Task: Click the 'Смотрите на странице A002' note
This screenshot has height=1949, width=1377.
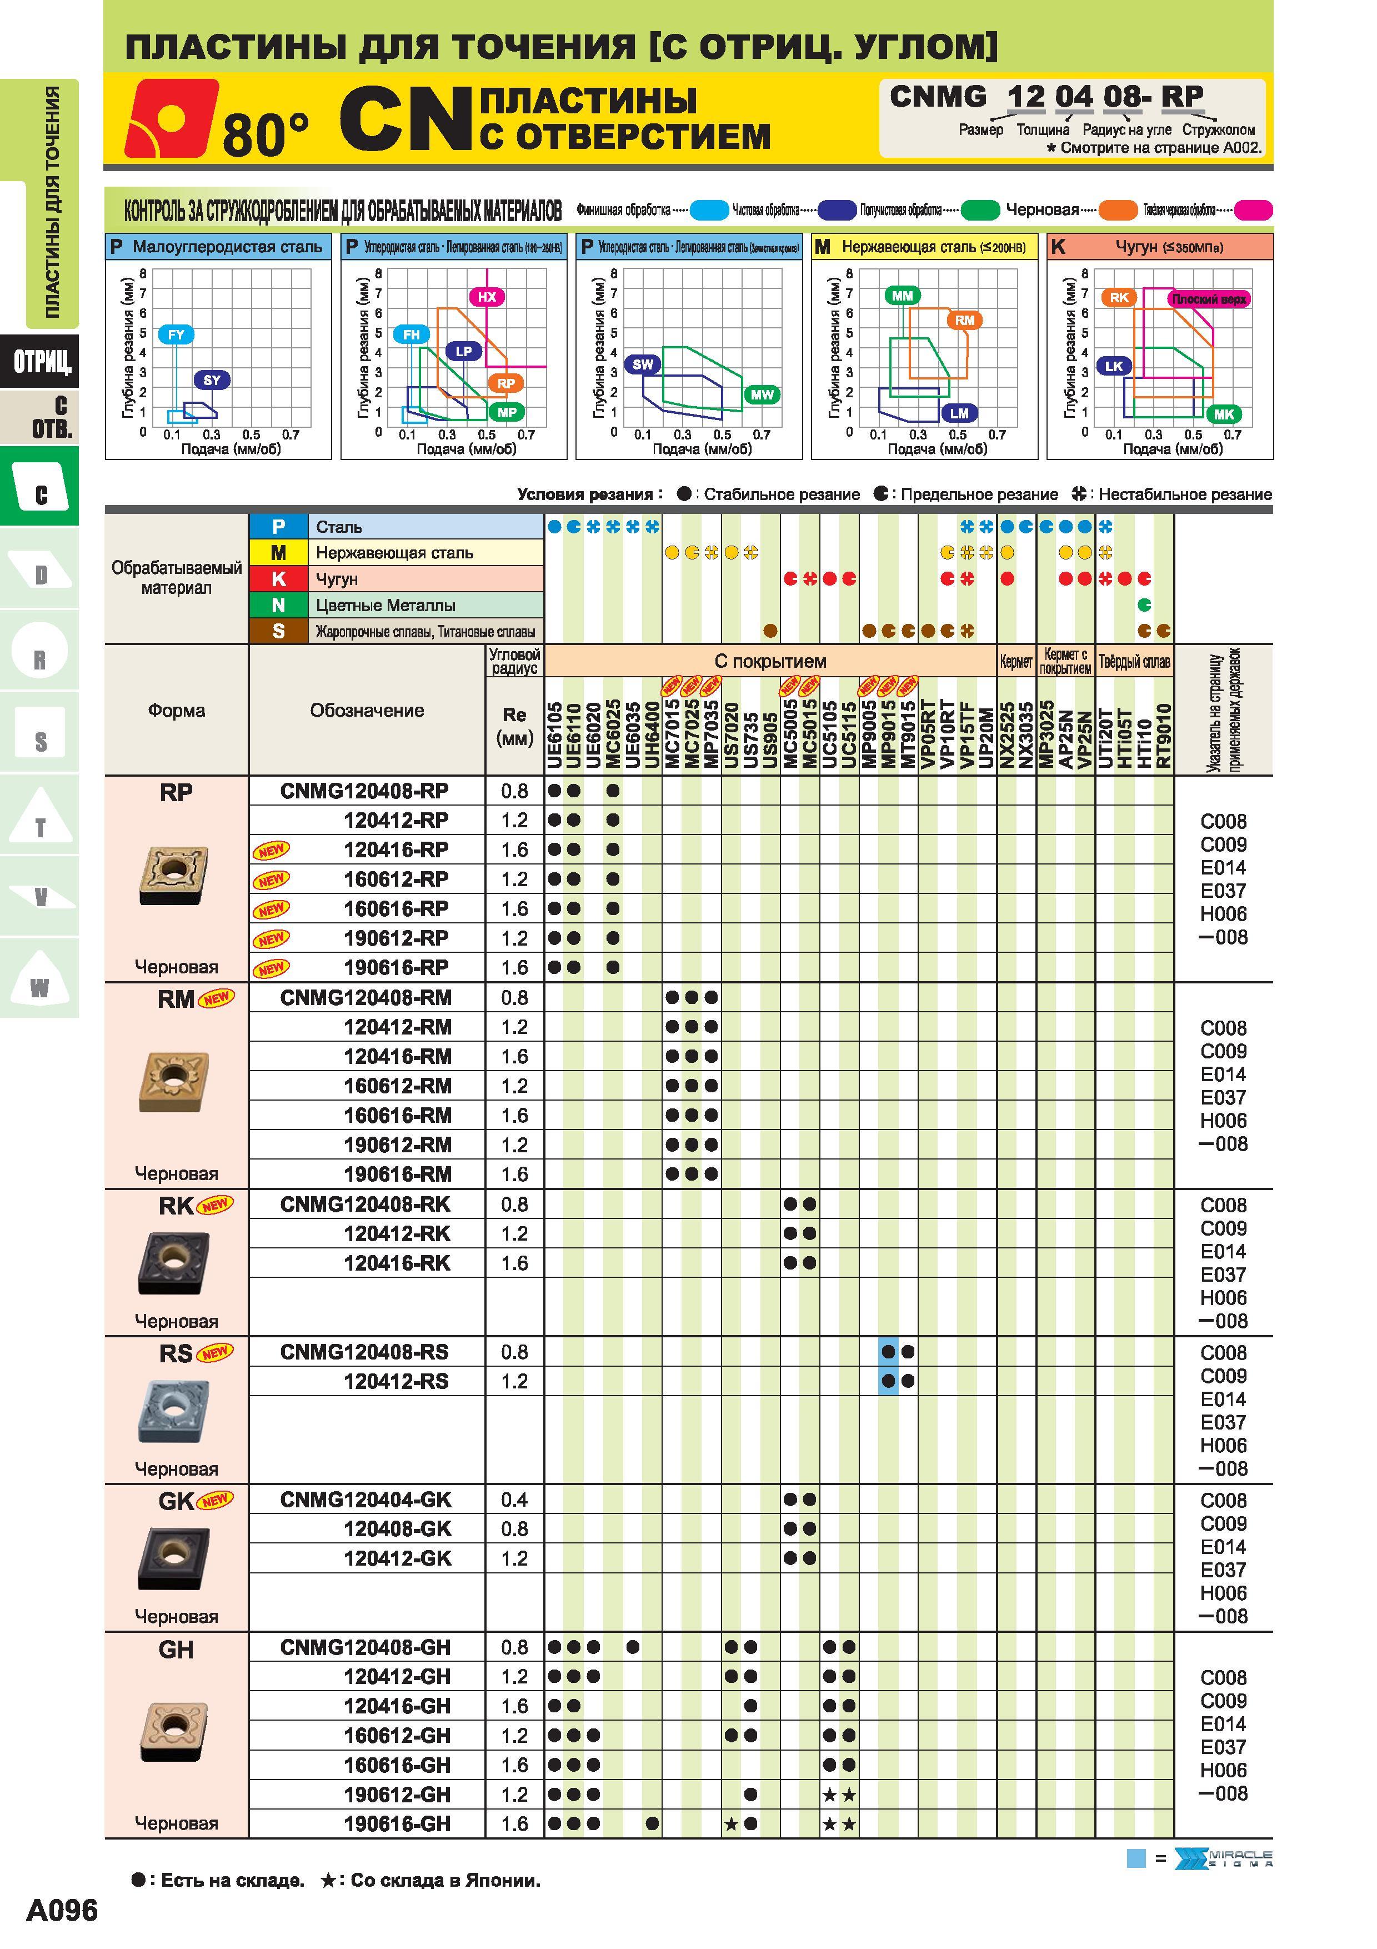Action: click(1154, 148)
